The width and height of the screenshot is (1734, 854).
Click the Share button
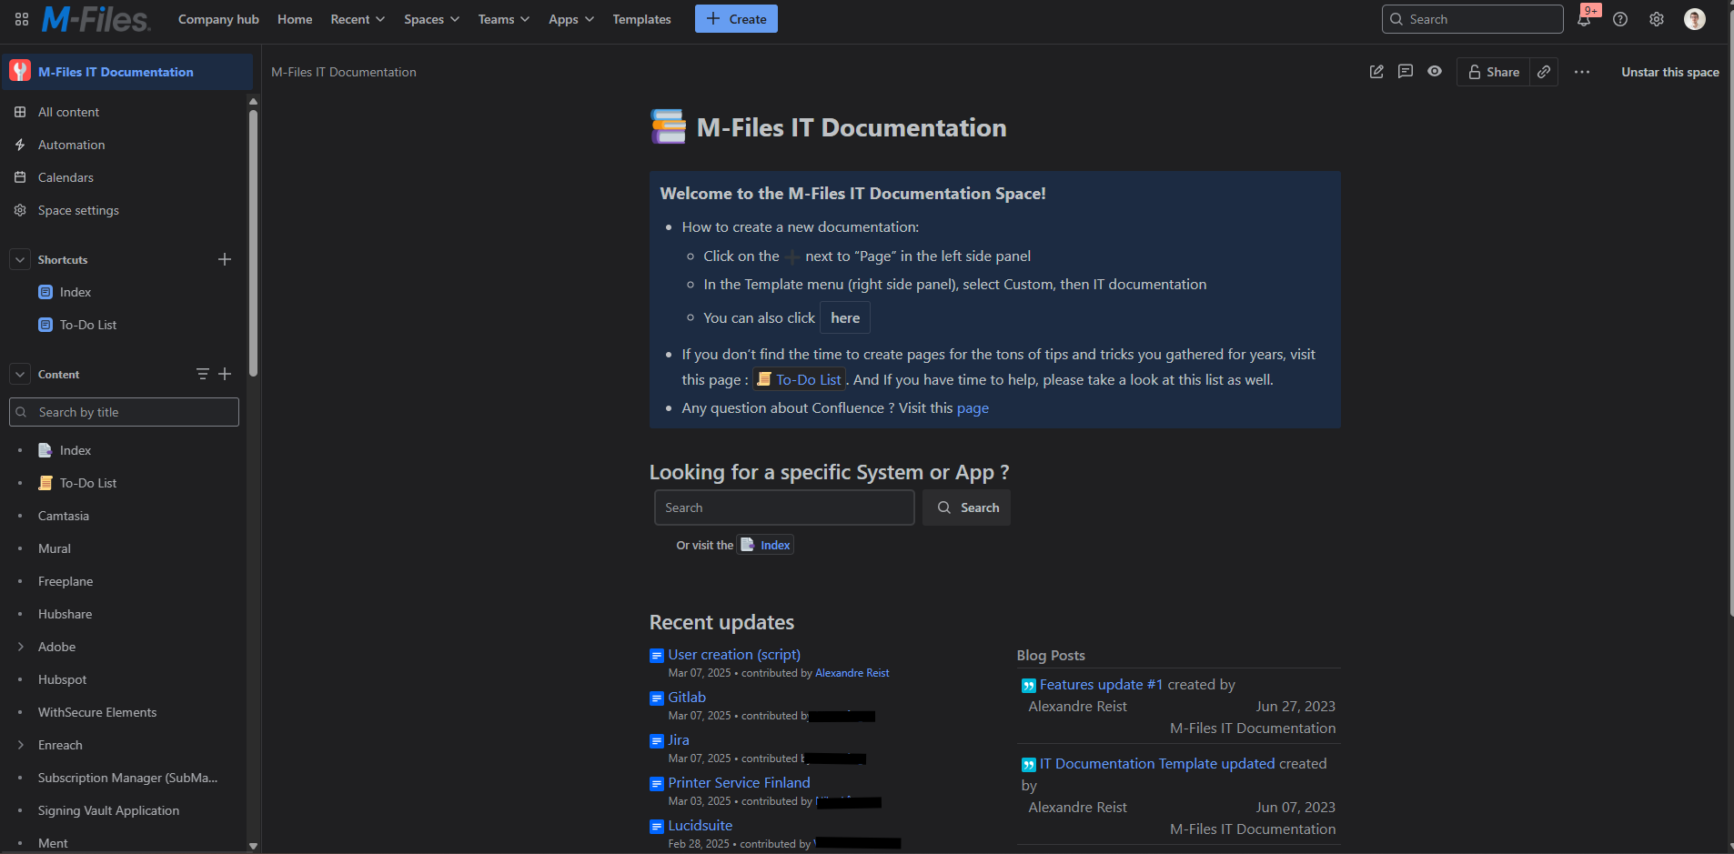tap(1493, 72)
